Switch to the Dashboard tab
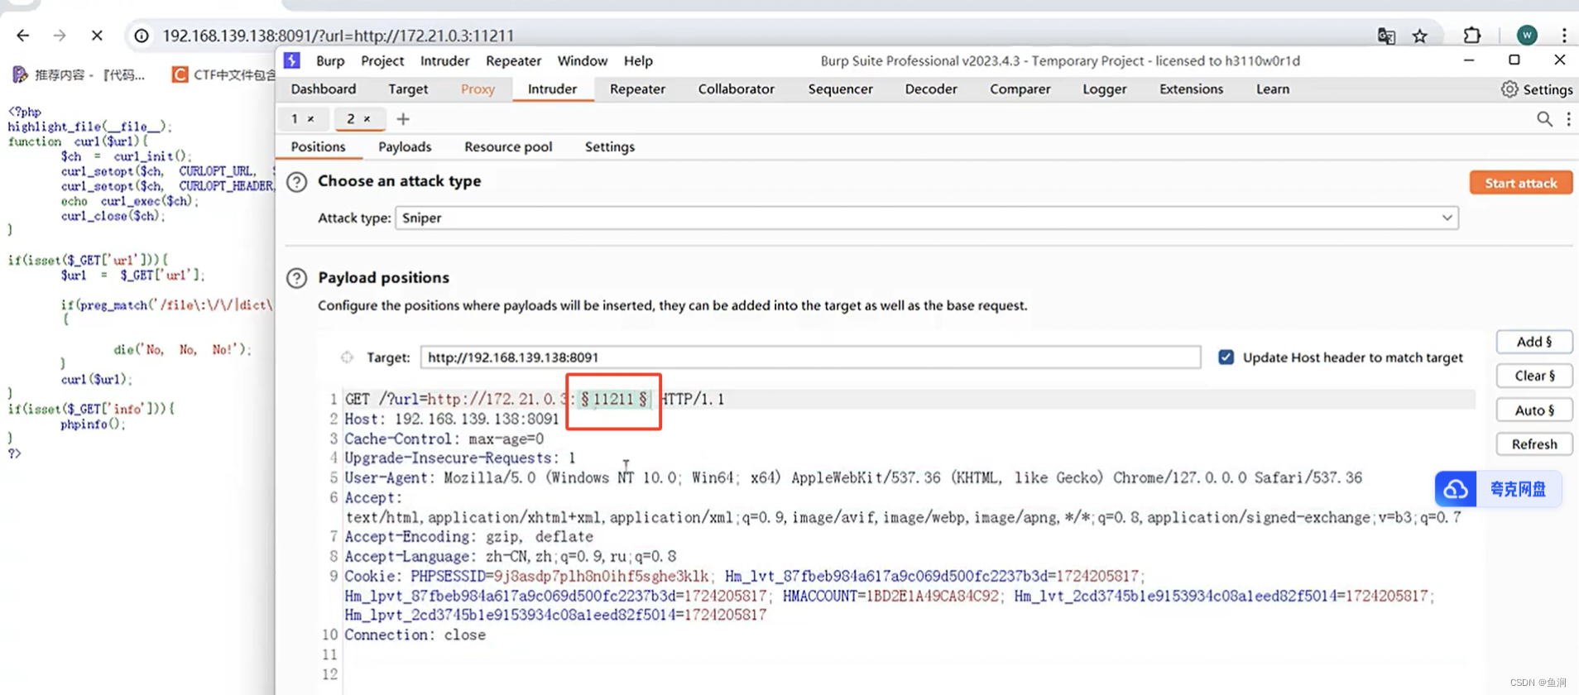 [x=324, y=89]
